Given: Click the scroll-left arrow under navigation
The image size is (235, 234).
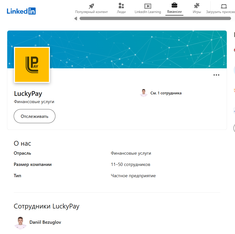Looking at the screenshot, I should click(76, 19).
